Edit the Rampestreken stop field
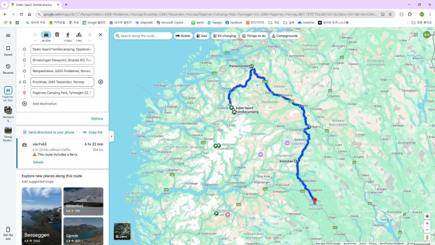This screenshot has width=435, height=245. pyautogui.click(x=62, y=71)
